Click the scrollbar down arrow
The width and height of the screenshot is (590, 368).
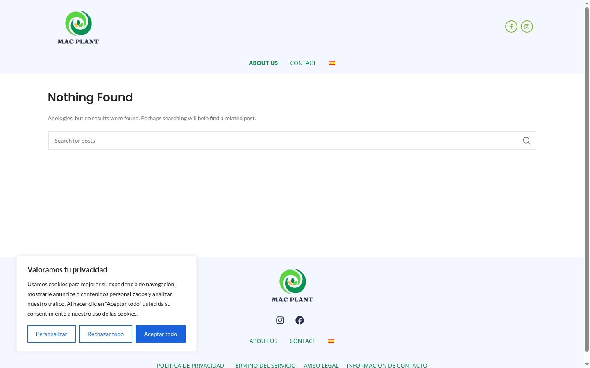pos(587,364)
